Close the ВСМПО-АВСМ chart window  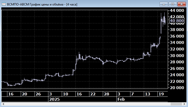point(181,4)
